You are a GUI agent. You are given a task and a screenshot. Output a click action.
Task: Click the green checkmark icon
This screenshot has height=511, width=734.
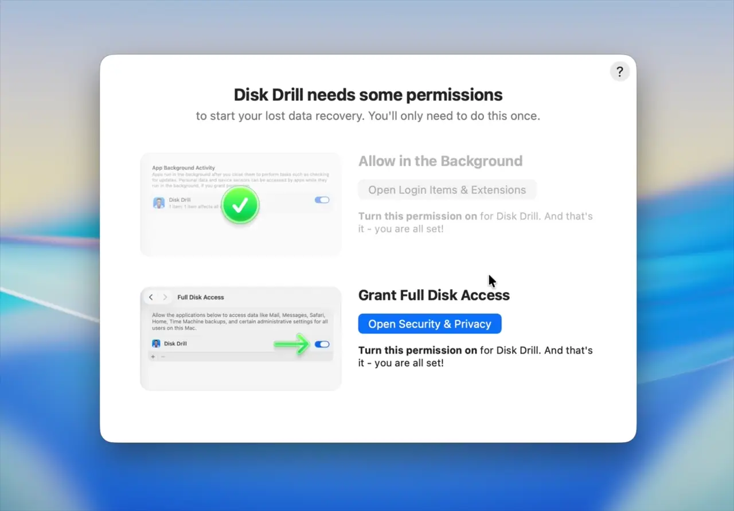[x=240, y=205]
